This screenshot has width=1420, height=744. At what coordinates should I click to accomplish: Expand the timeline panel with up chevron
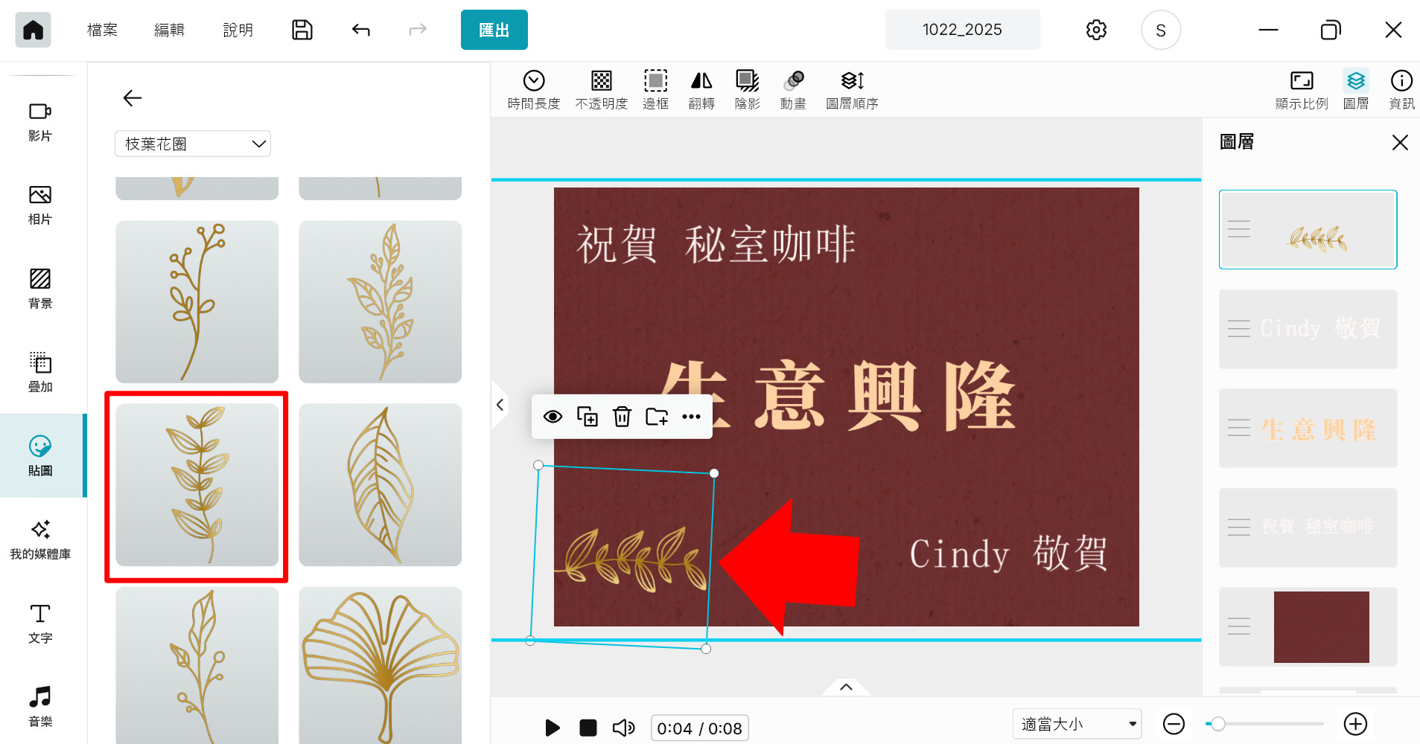[846, 687]
